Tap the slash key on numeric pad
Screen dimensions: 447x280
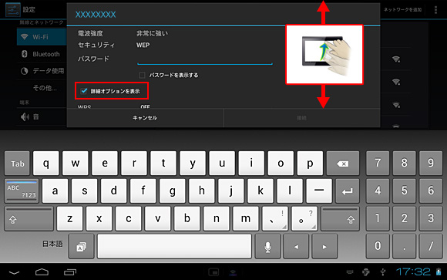pyautogui.click(x=431, y=247)
